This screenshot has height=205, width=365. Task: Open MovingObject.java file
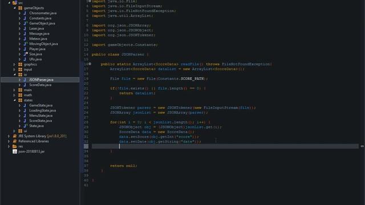[x=43, y=44]
